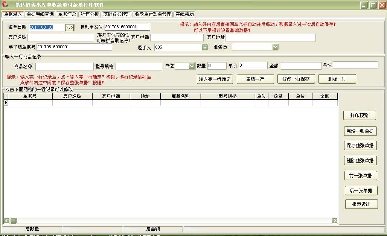Click the 地址 column header
The width and height of the screenshot is (387, 236).
tap(145, 96)
